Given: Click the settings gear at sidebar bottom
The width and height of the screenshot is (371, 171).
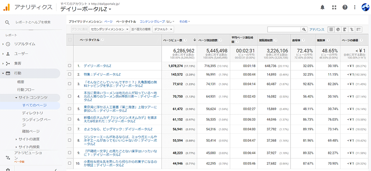Looking at the screenshot, I should (8, 170).
